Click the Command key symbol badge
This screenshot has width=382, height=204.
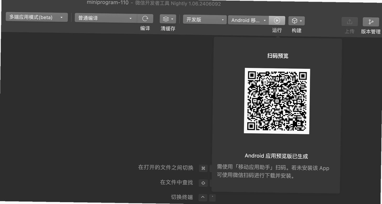(203, 168)
